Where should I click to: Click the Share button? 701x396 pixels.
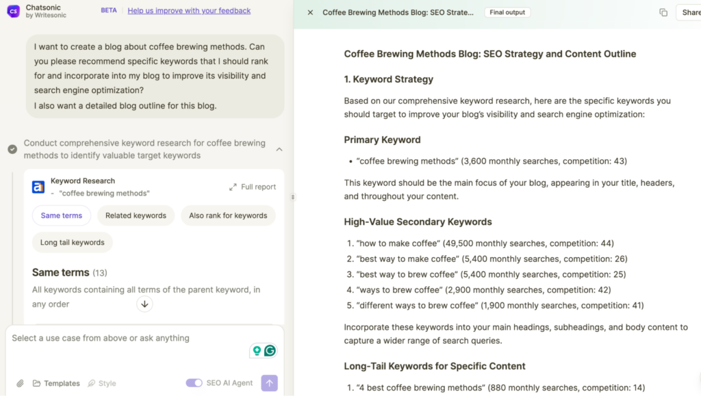tap(690, 12)
